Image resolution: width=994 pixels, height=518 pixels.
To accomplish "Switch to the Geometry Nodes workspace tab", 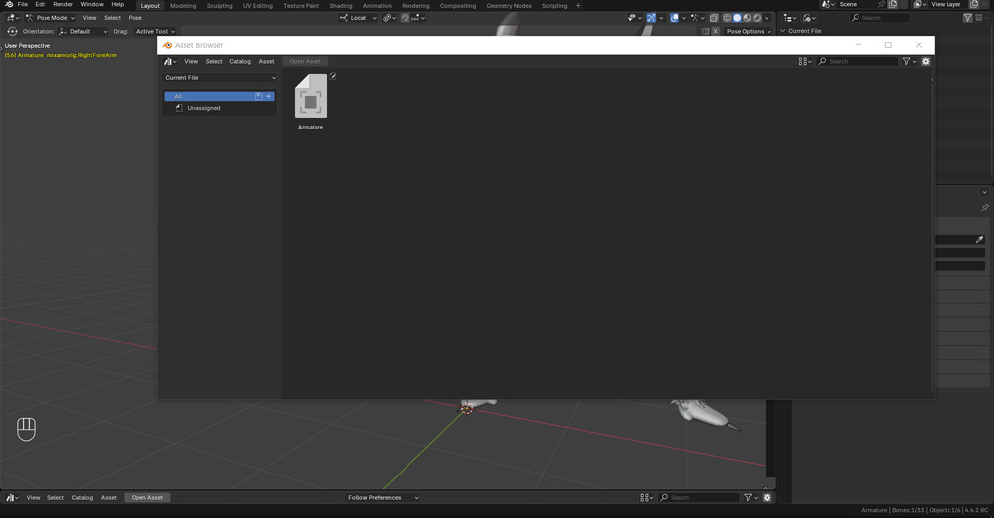I will point(509,6).
